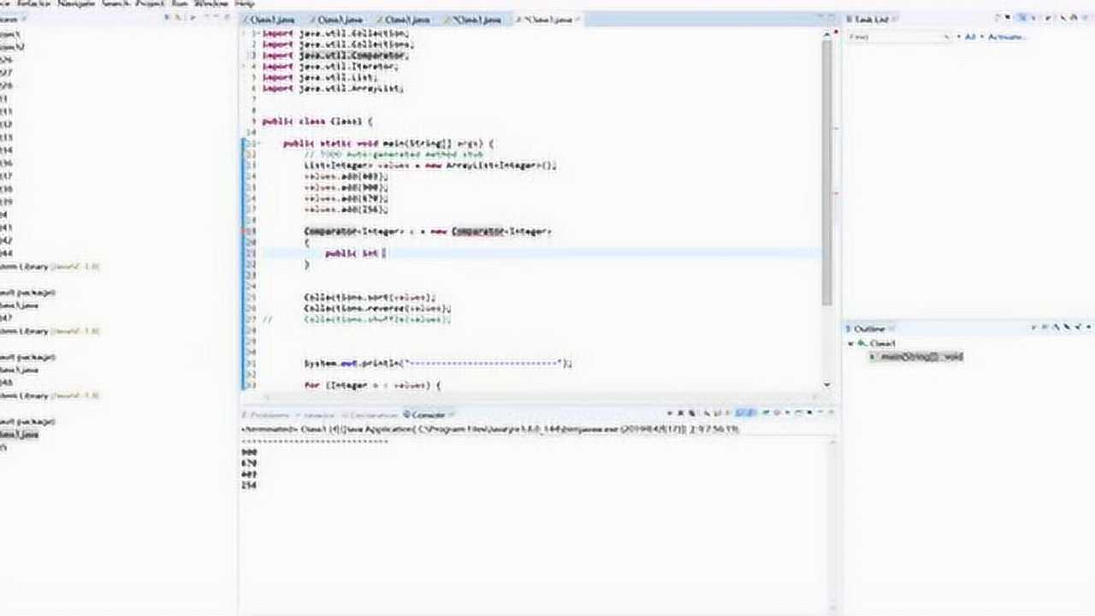Open the Help menu
1095x616 pixels.
point(244,4)
